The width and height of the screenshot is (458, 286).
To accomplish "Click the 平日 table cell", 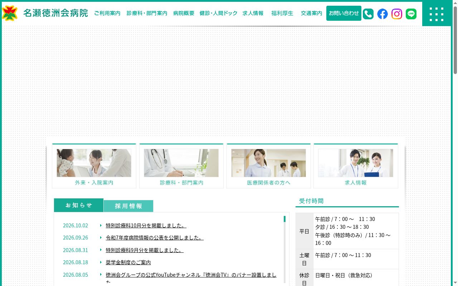I will pyautogui.click(x=304, y=231).
